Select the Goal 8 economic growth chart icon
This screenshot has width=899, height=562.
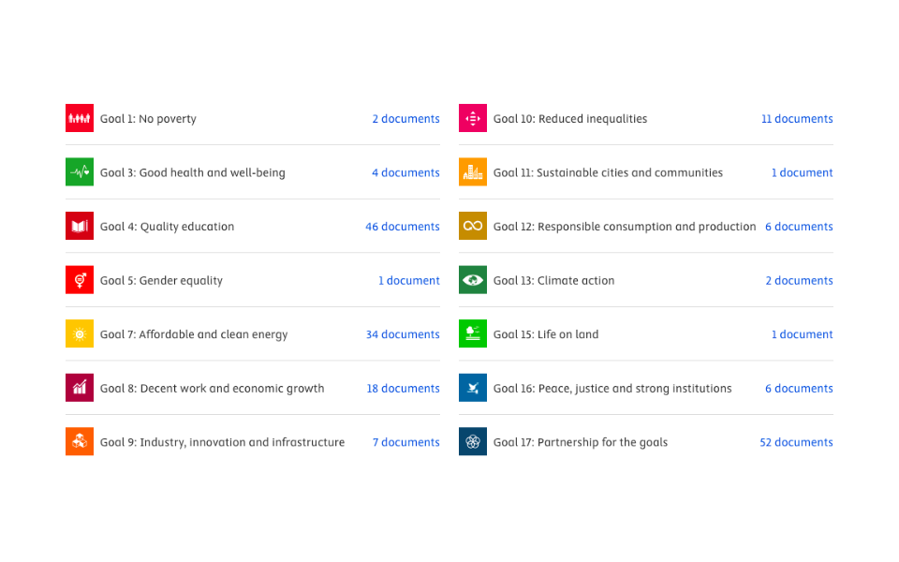point(80,388)
